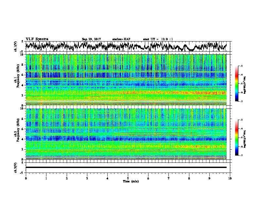
Task: Click the "station=KAP" label
Action: click(121, 39)
